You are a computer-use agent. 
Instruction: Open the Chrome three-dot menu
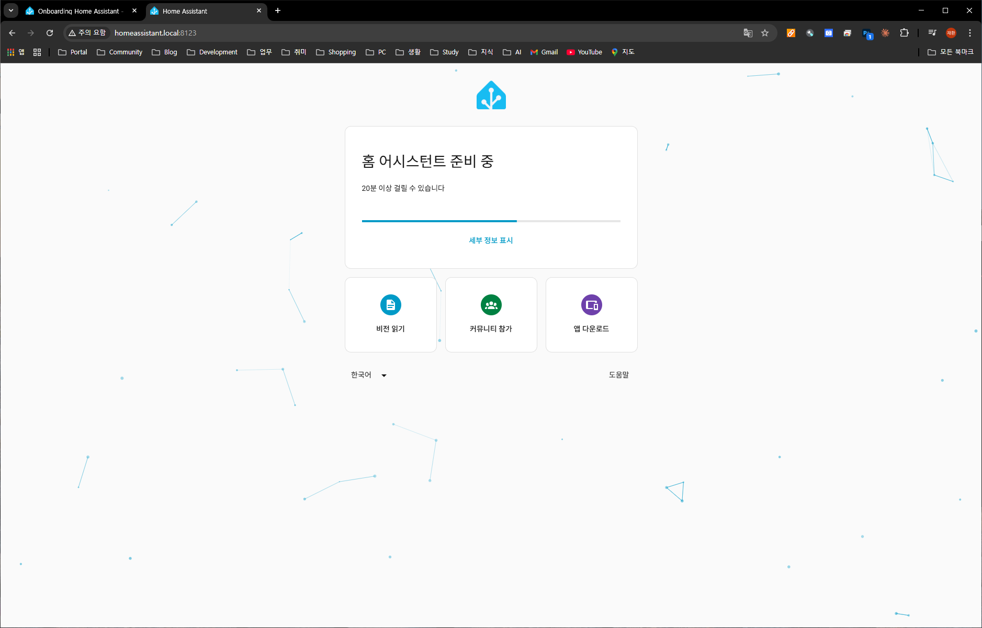pos(970,33)
